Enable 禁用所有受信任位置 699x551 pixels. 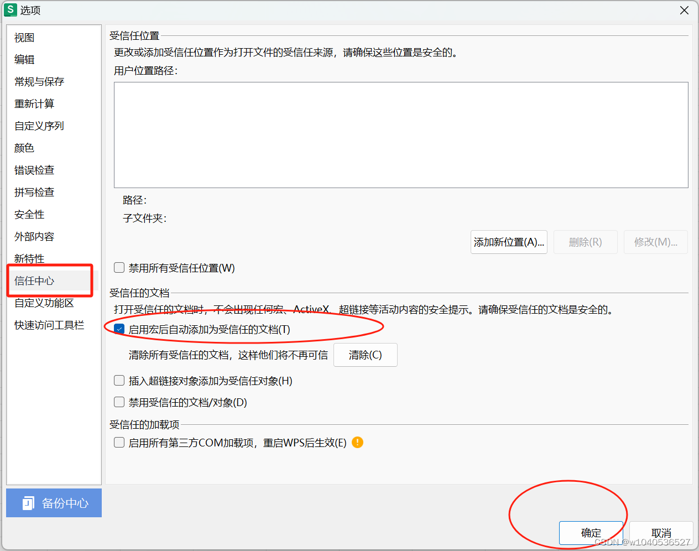[119, 267]
